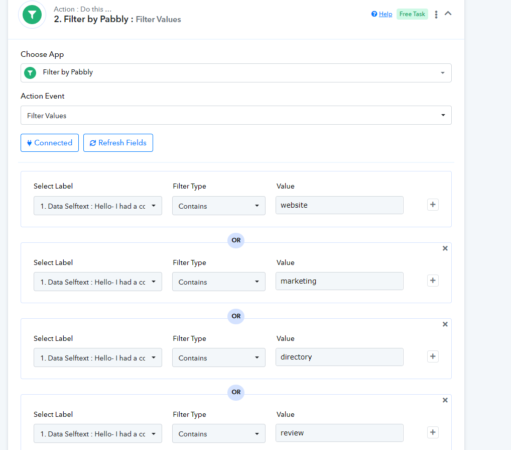The image size is (511, 450).
Task: Remove the marketing filter group
Action: coord(445,248)
